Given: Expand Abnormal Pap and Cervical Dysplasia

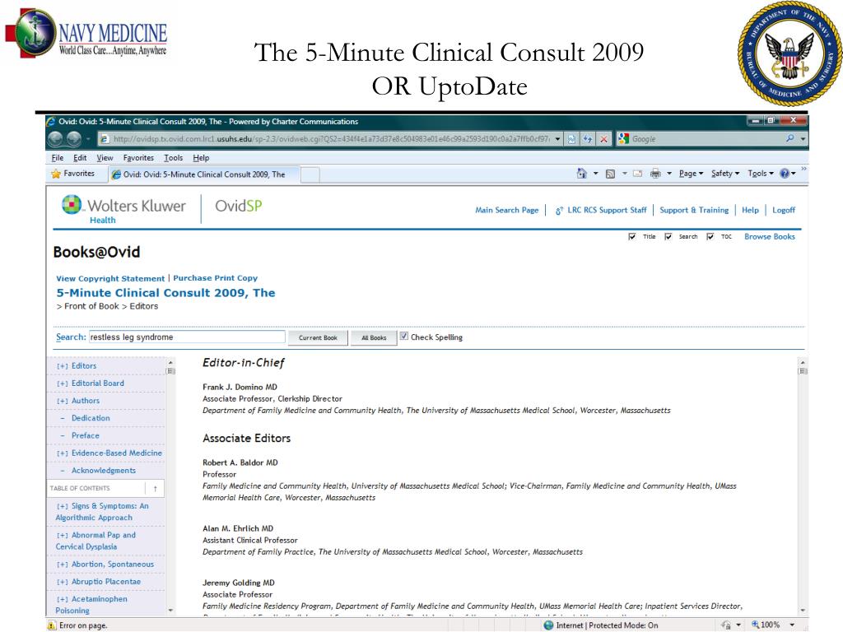Looking at the screenshot, I should click(x=63, y=535).
